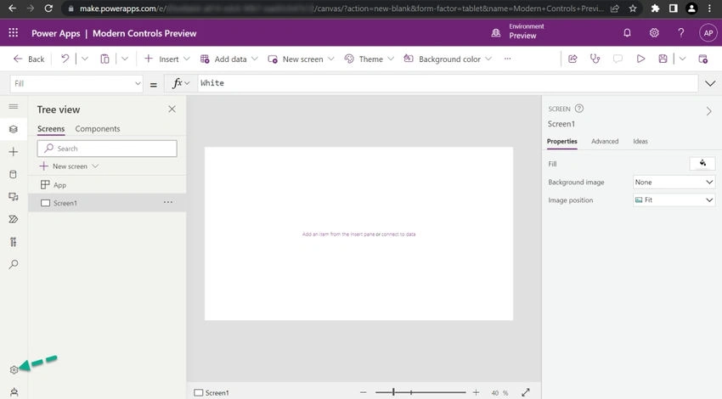
Task: Expand the undo dropdown arrow
Action: pos(85,59)
